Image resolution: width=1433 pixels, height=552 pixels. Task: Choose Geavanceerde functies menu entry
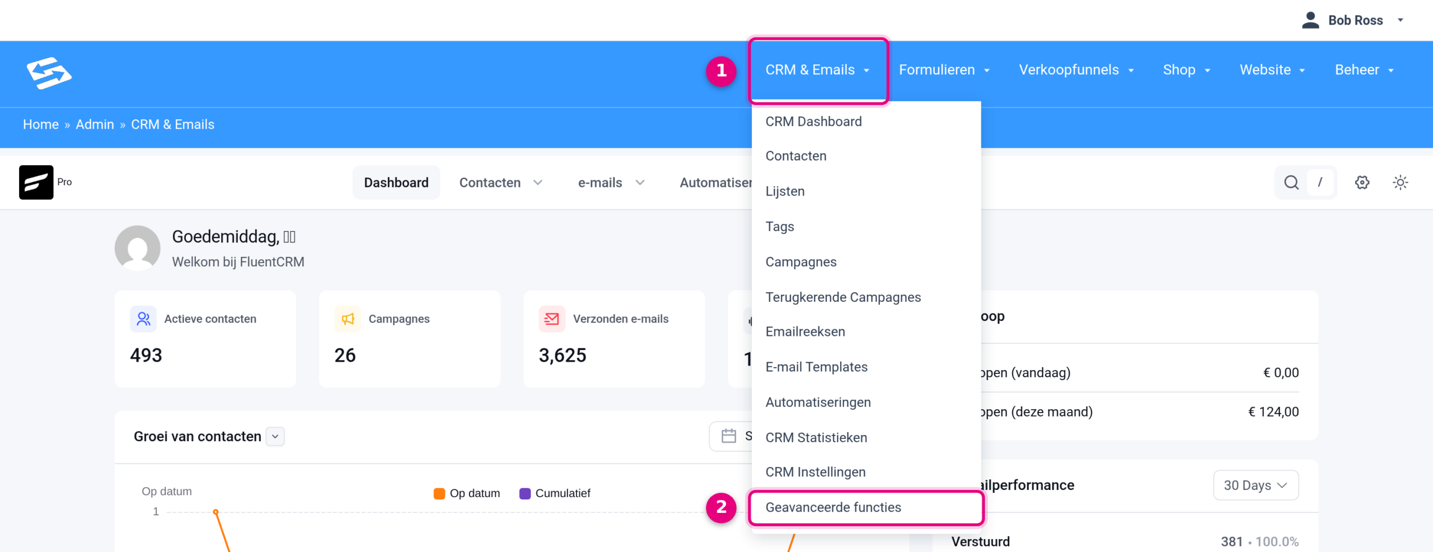coord(866,508)
